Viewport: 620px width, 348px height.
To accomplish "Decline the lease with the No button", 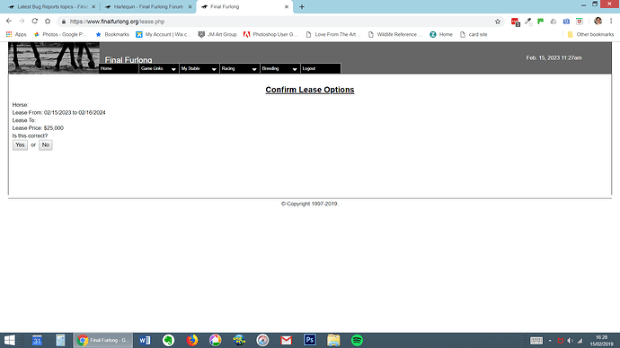I will [x=46, y=145].
